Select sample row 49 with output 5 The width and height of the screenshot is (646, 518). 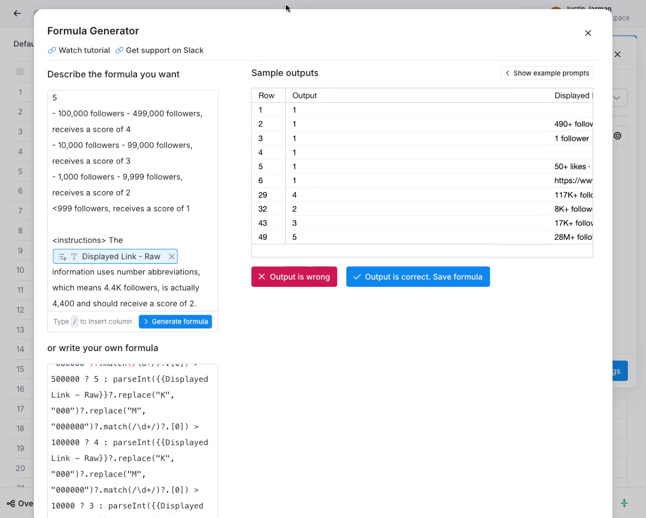tap(422, 237)
